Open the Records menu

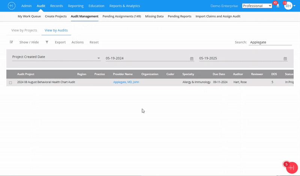pyautogui.click(x=57, y=6)
